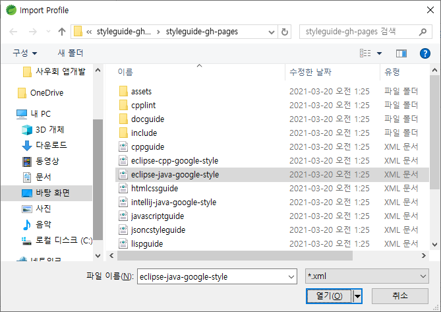Cancel with the 취소 button
Screen dimensions: 441x312
400,296
